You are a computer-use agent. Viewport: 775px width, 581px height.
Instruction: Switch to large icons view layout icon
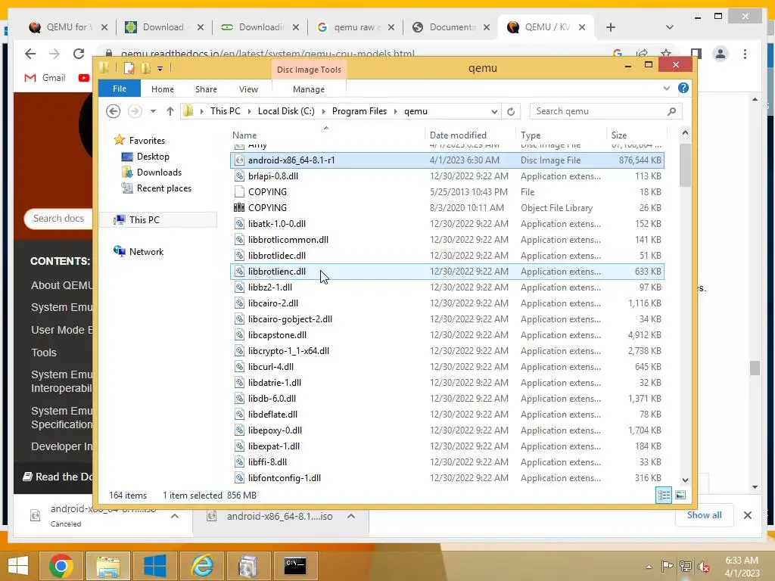pos(680,495)
